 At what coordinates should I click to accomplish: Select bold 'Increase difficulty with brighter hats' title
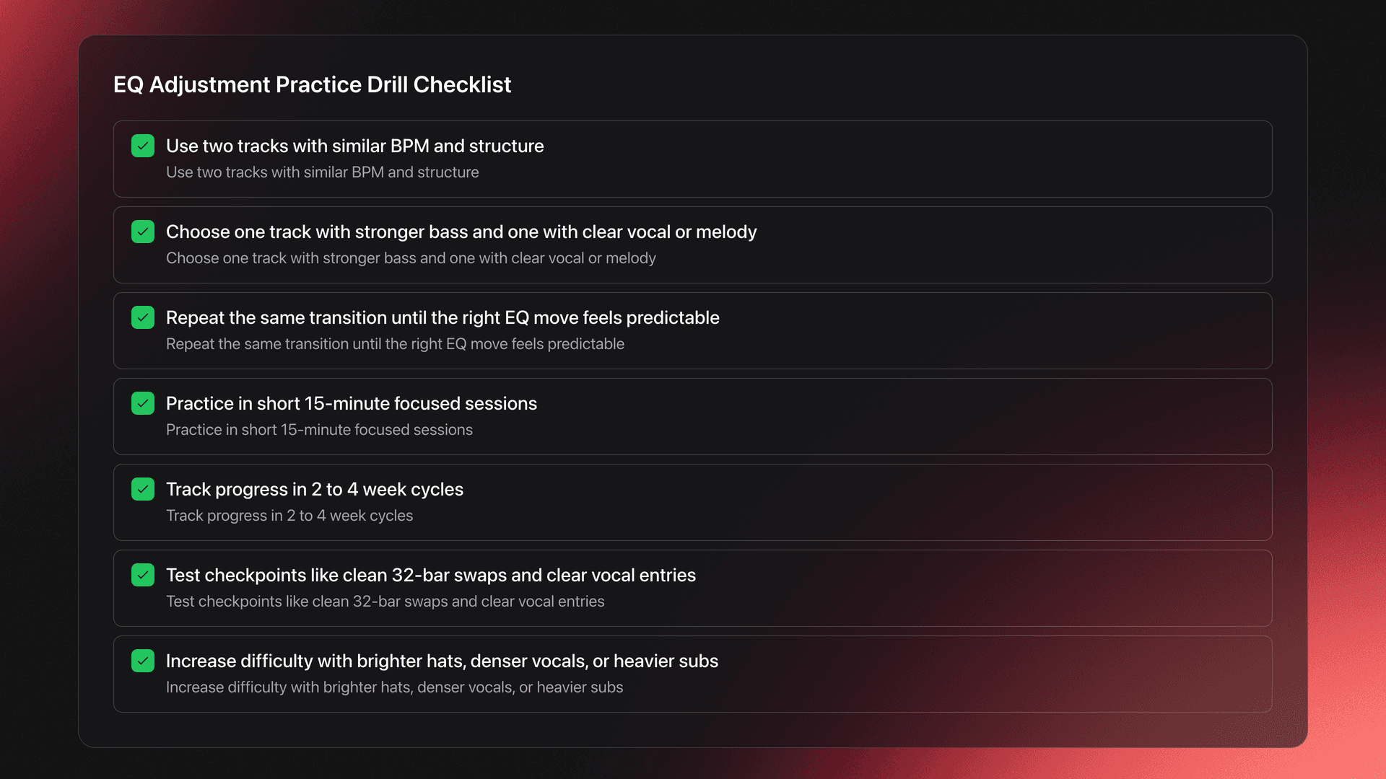[x=442, y=661]
